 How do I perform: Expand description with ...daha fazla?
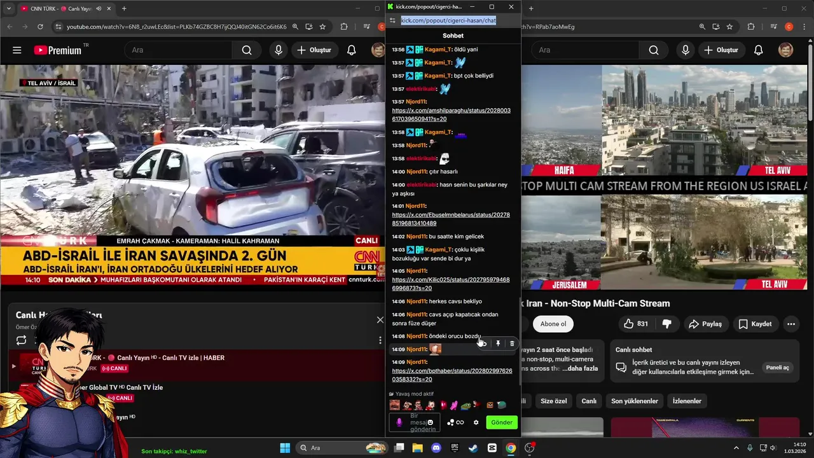point(580,368)
